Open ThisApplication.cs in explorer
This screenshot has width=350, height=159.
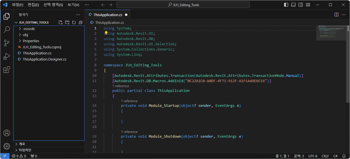[x=49, y=53]
